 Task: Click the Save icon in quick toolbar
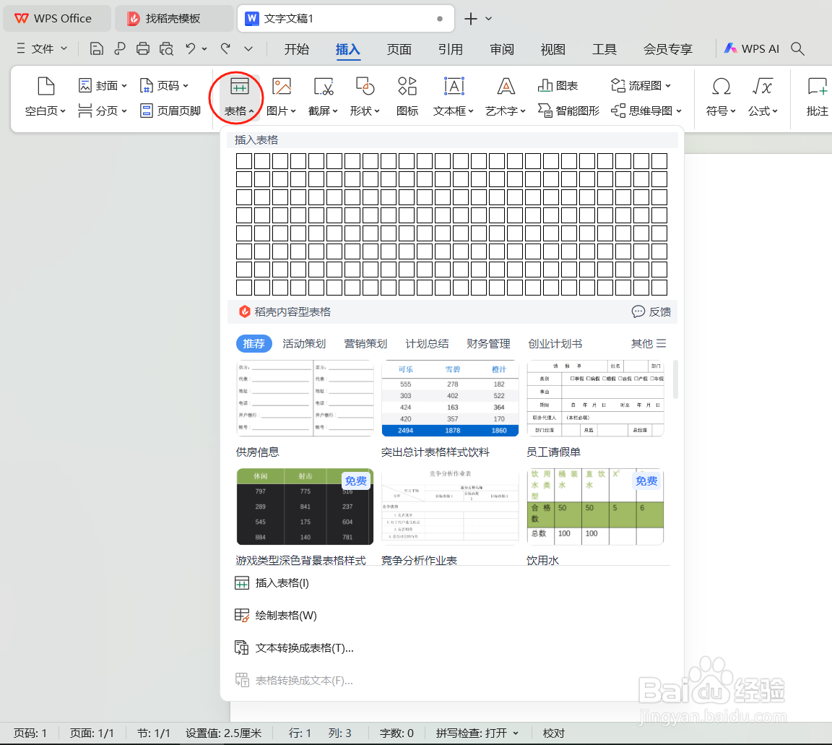96,49
